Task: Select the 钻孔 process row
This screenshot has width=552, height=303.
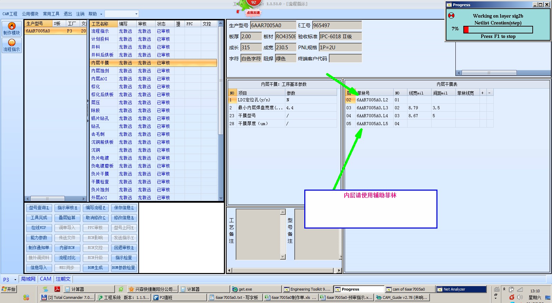Action: (154, 126)
